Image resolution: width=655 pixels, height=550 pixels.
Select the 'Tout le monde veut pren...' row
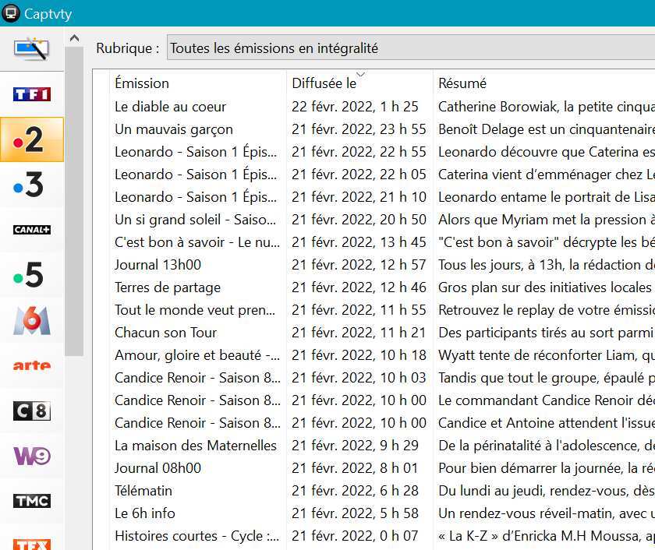(374, 310)
